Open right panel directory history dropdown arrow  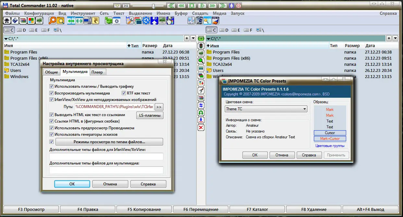(395, 38)
